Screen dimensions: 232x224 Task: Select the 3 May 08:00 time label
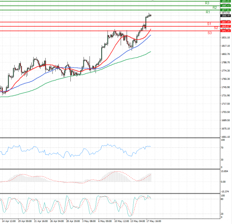click(89, 221)
